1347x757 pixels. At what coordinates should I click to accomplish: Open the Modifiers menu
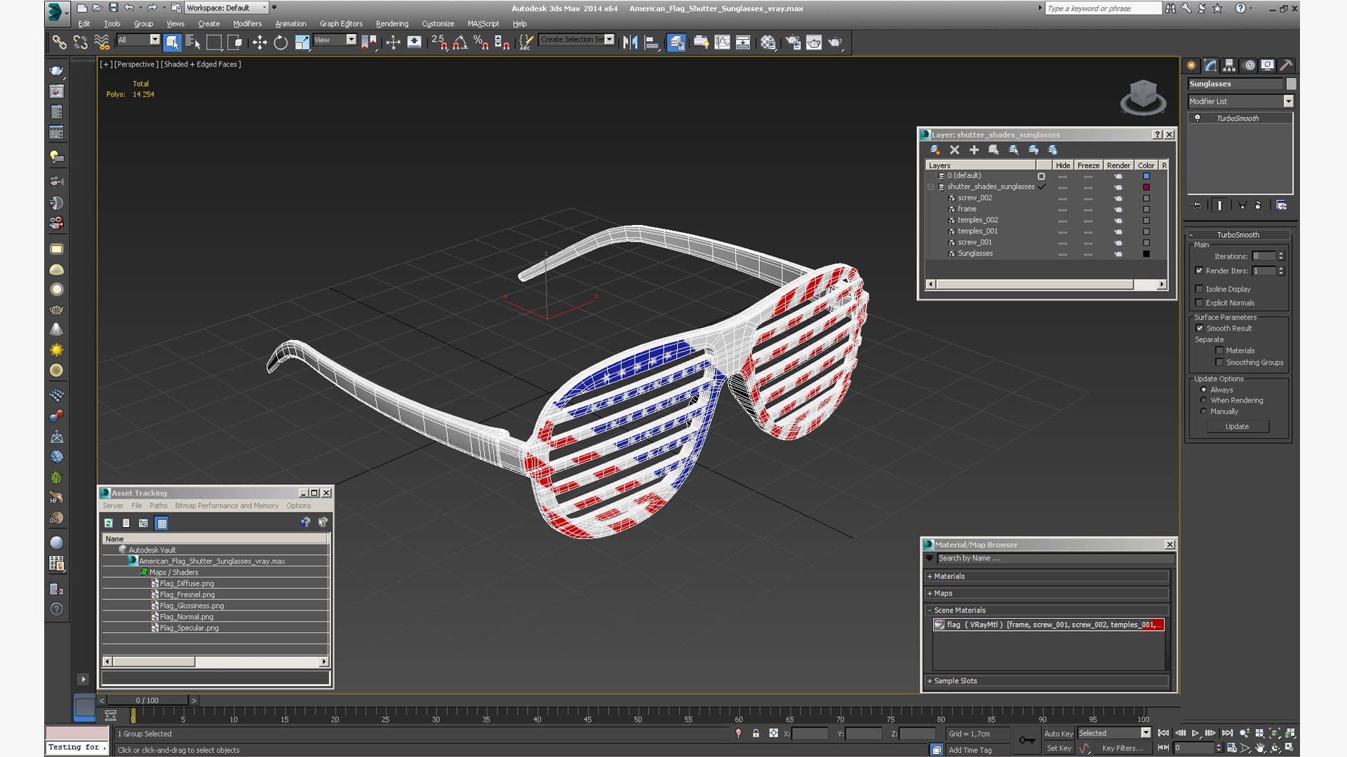coord(247,24)
